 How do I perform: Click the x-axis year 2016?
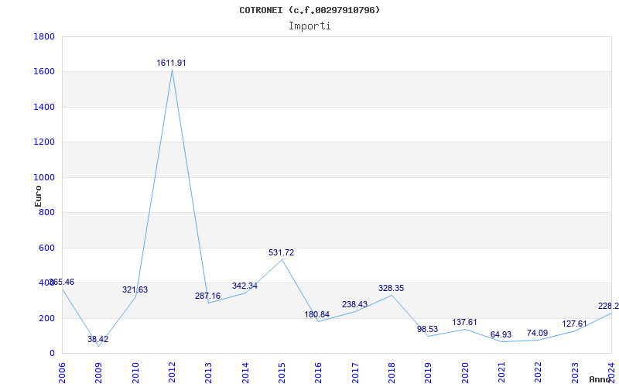click(x=318, y=373)
